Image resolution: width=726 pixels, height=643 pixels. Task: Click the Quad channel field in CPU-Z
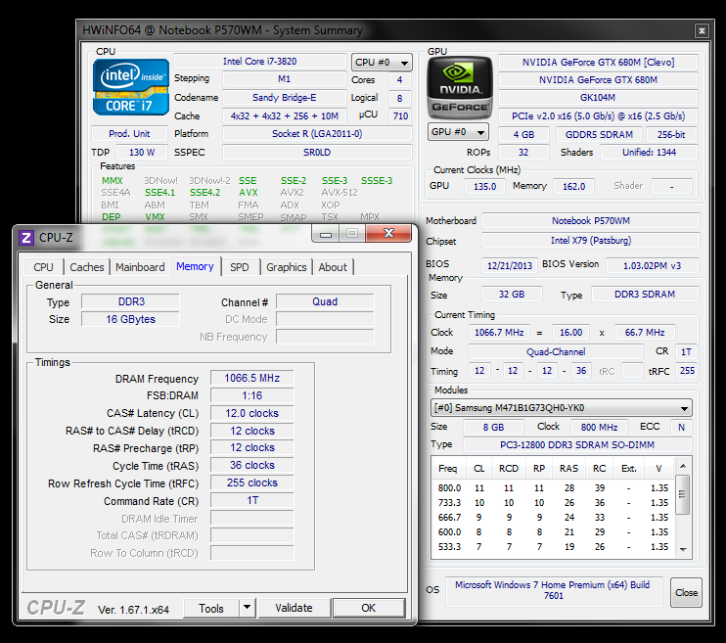325,302
